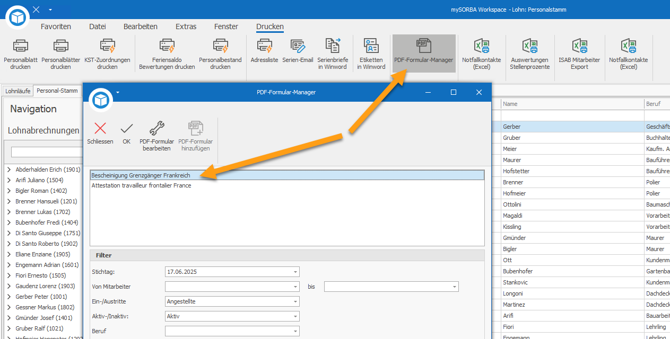Select Bubenhofer Fredi (1404) in navigation
The height and width of the screenshot is (339, 670).
[47, 222]
